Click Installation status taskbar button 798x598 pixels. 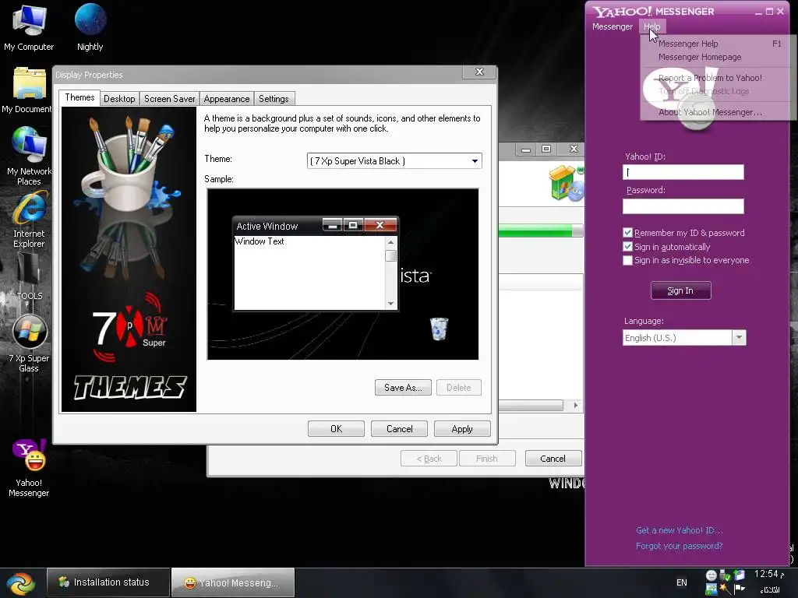pos(108,582)
